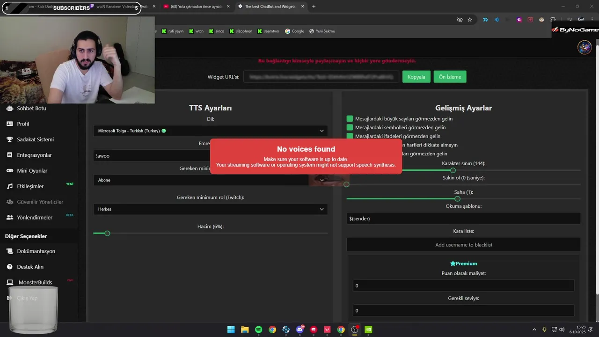Expand the Dil voice dropdown Microsoft Tolga
The height and width of the screenshot is (337, 599).
coord(210,131)
